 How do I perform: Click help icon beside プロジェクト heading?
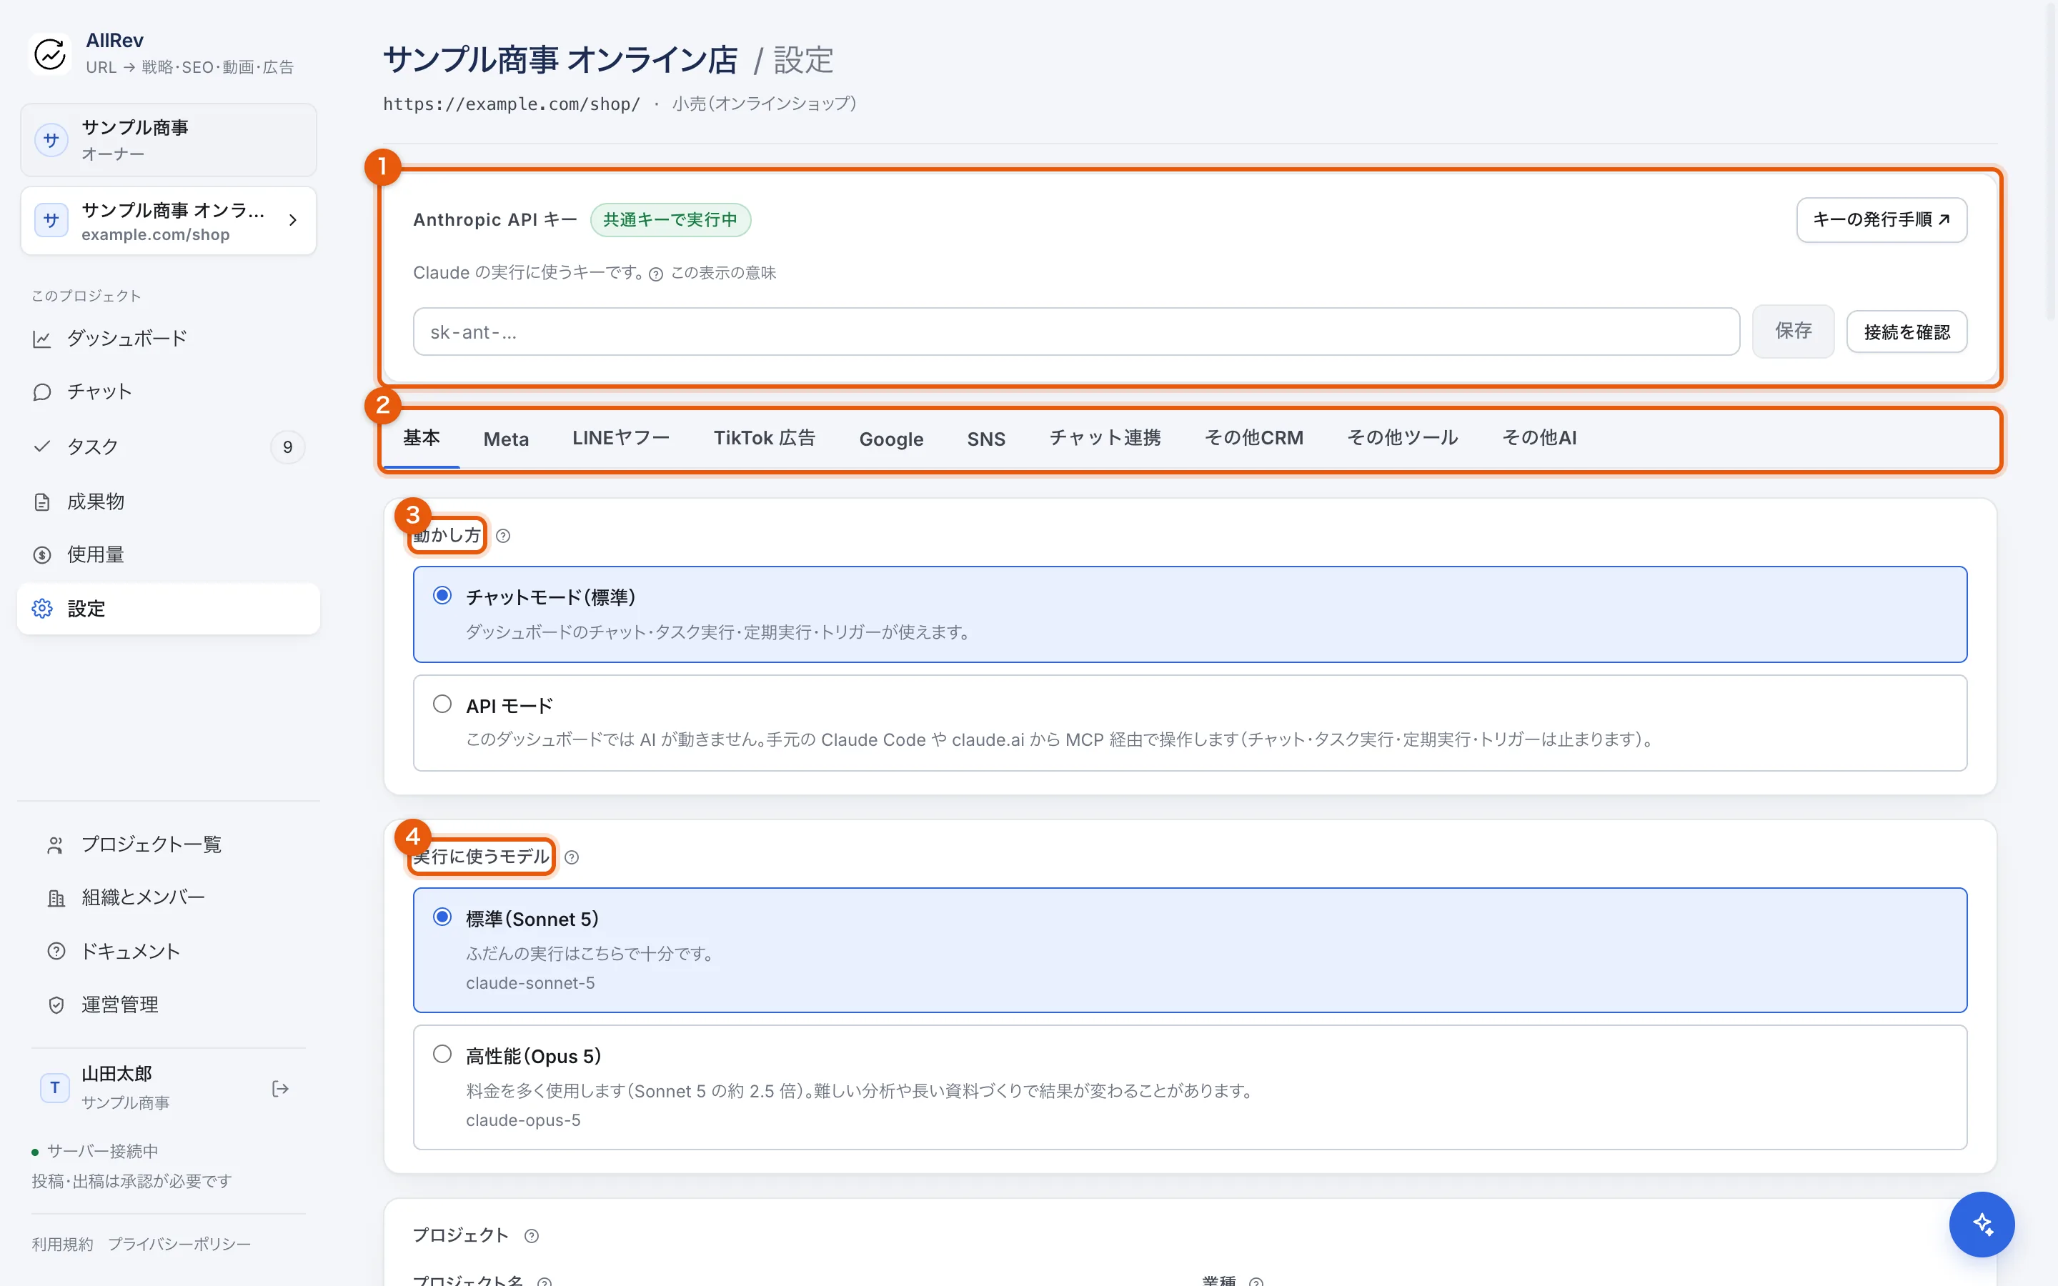click(x=532, y=1236)
